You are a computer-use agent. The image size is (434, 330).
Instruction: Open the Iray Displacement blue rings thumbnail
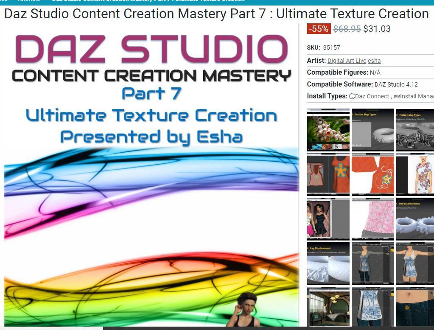tap(415, 219)
